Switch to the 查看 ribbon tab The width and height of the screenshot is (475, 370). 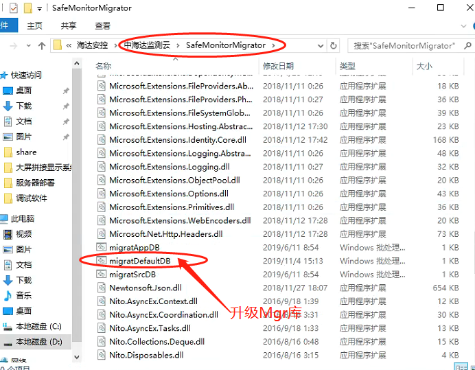[102, 25]
